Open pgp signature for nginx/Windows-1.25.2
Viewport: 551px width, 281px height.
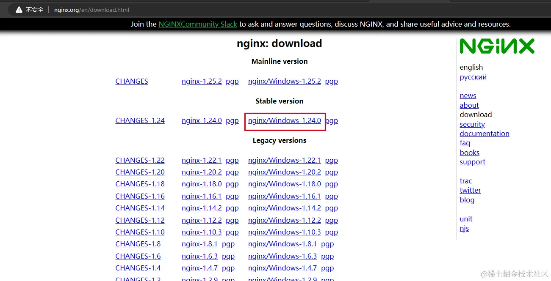[332, 81]
